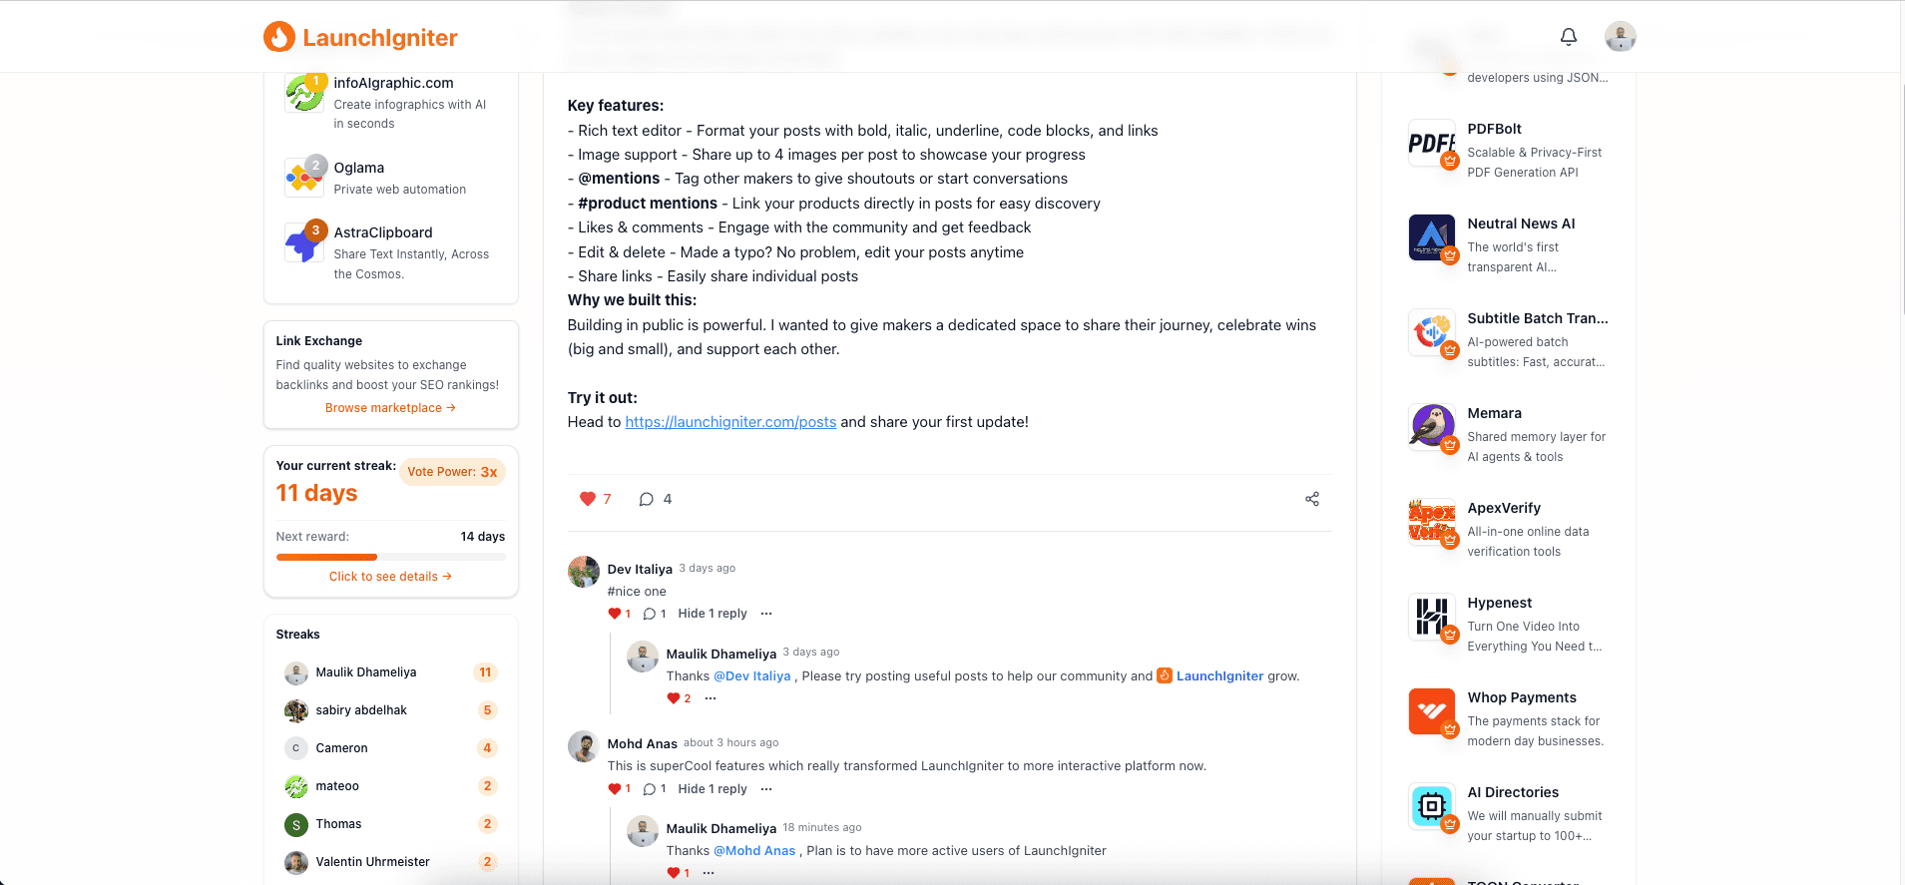This screenshot has height=885, width=1905.
Task: Open the comments via the speech bubble icon
Action: point(646,499)
